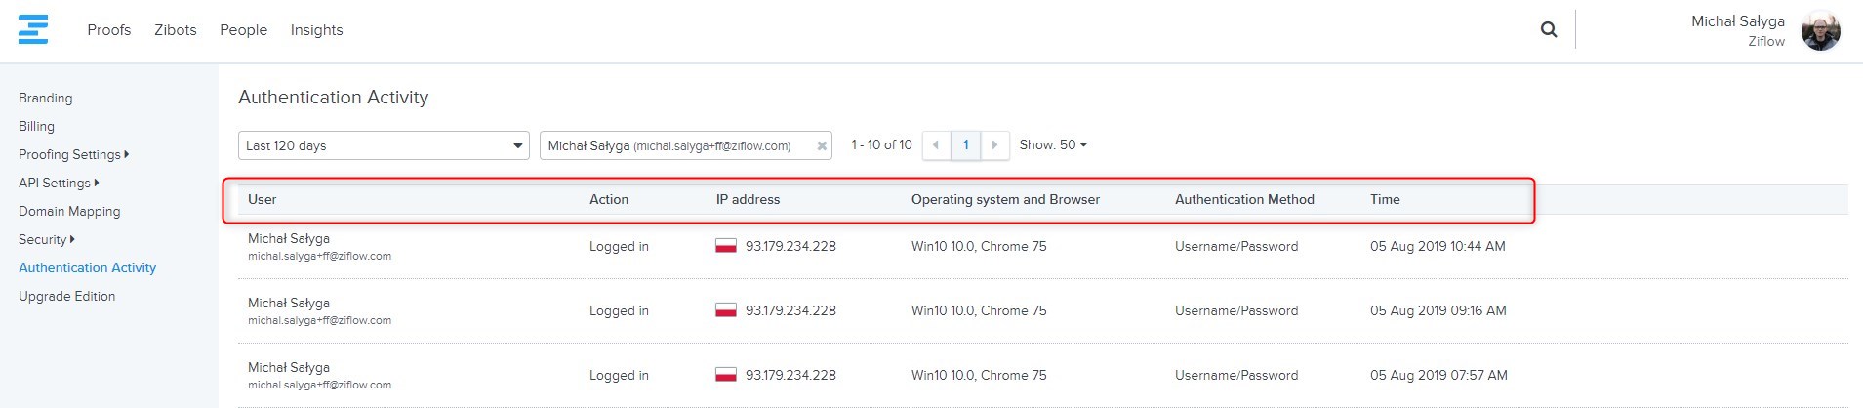Image resolution: width=1863 pixels, height=408 pixels.
Task: Navigate to the People section
Action: 243,30
